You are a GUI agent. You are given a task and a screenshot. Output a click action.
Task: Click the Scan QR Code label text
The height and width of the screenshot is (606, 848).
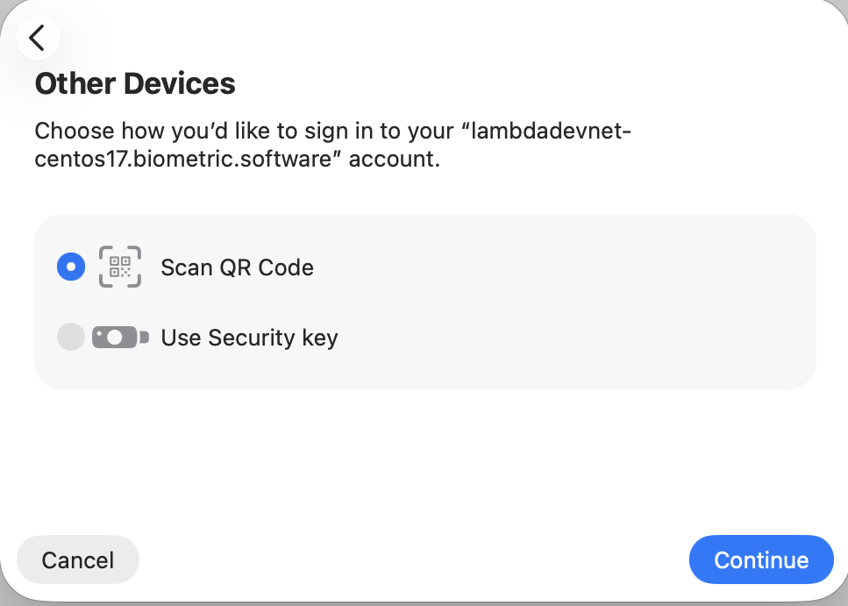[x=237, y=267]
